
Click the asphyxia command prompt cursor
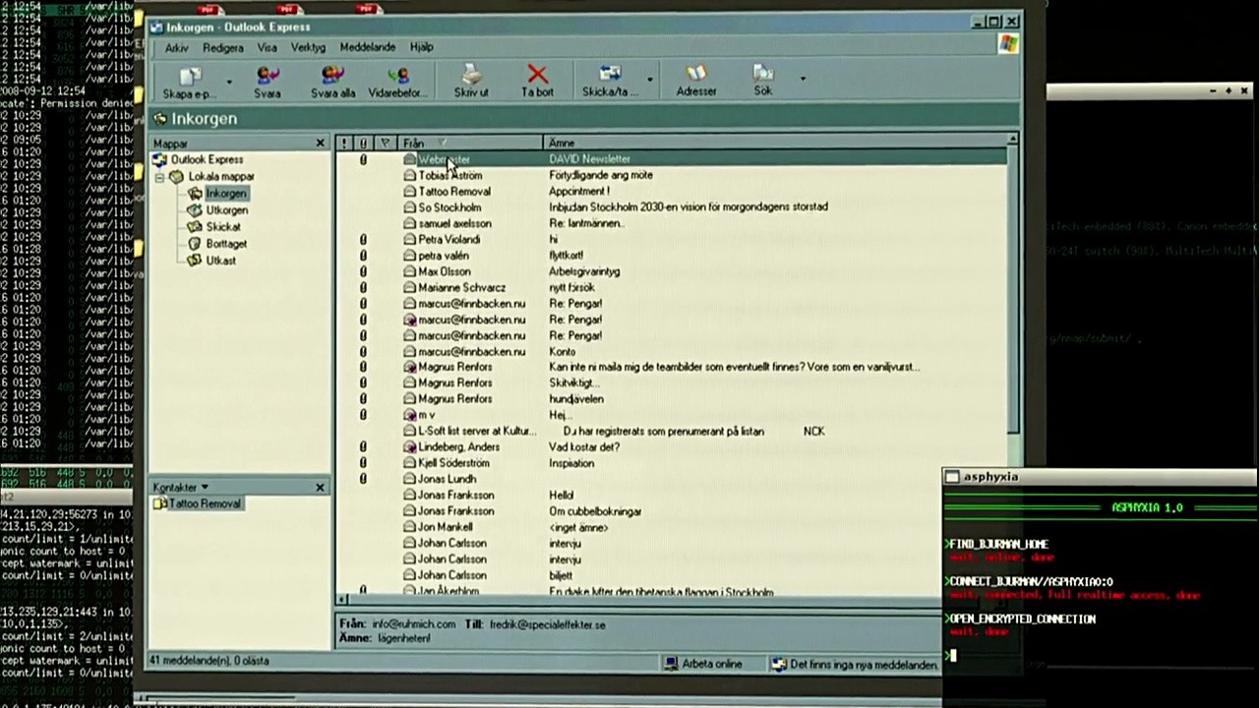[952, 656]
